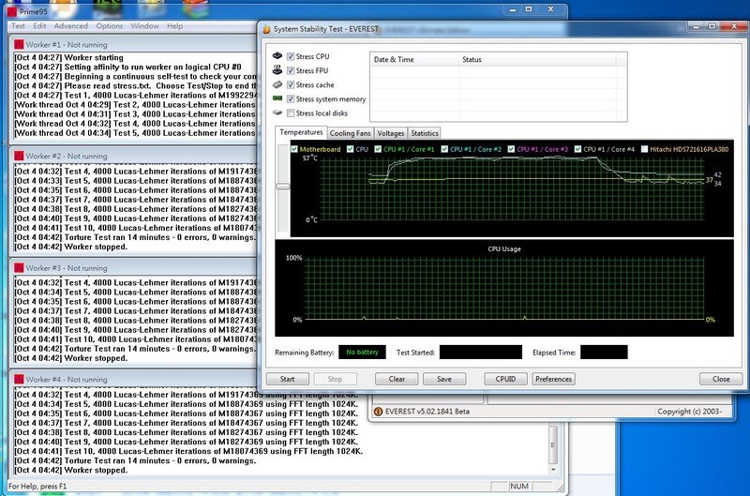This screenshot has height=496, width=750.
Task: Switch to the Voltages tab
Action: 391,133
